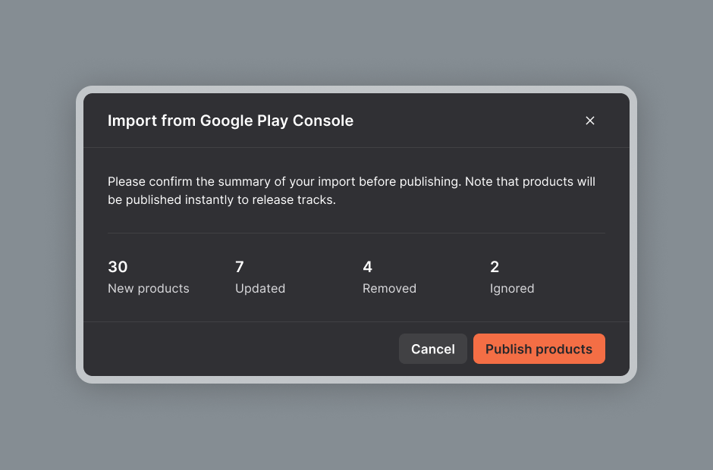This screenshot has height=470, width=713.
Task: Close the import dialog using the X icon
Action: click(590, 121)
